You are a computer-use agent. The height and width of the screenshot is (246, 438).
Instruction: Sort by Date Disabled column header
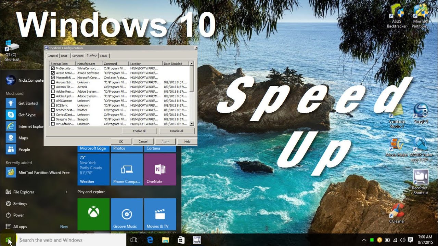tap(176, 64)
